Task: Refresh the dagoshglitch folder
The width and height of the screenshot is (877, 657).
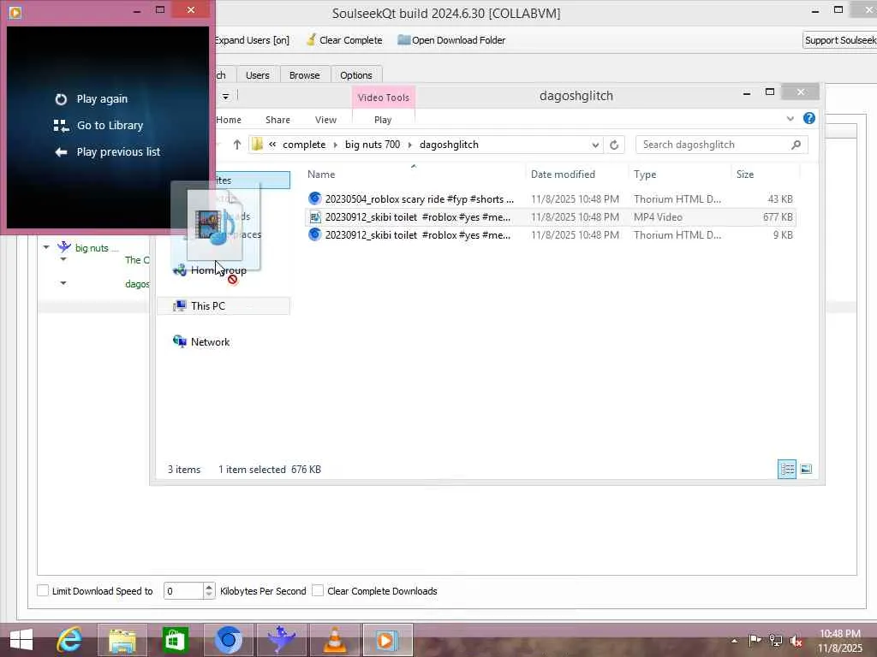Action: [613, 145]
